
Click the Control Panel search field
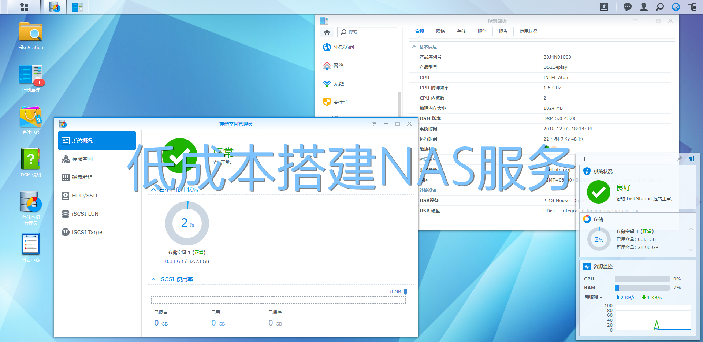pyautogui.click(x=367, y=32)
